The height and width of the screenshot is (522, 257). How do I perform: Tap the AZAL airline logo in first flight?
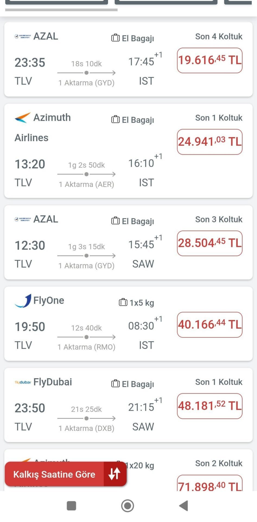coord(23,36)
